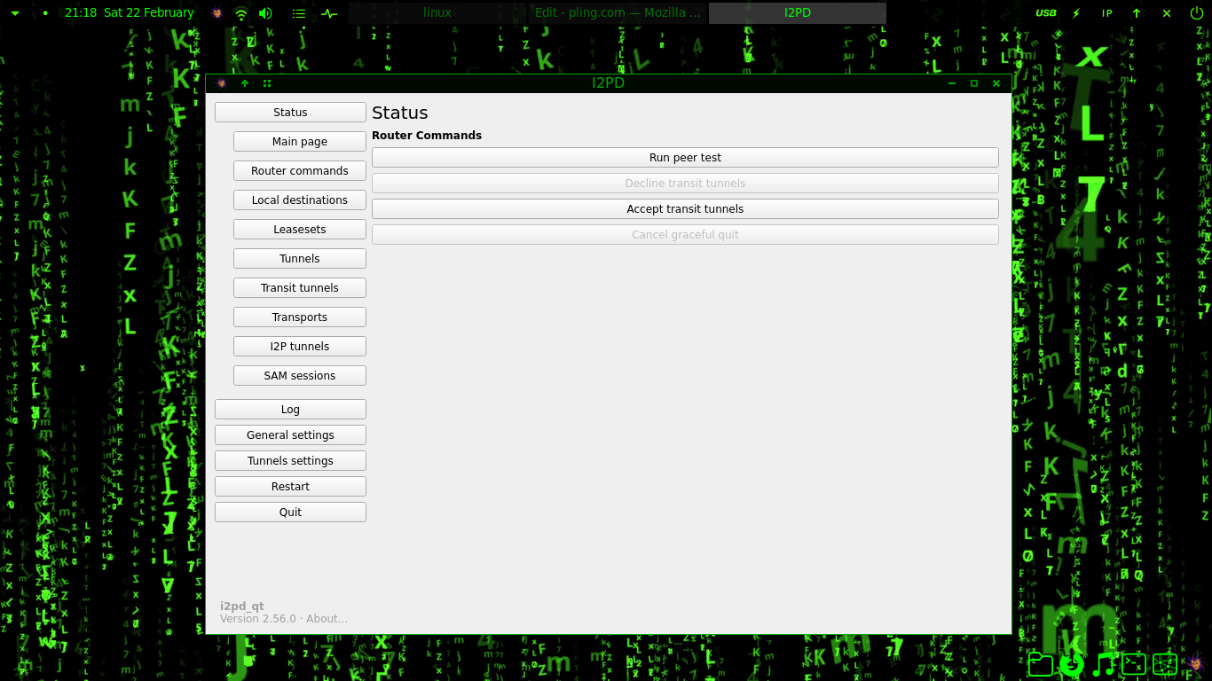Open the Wi-Fi network indicator
The image size is (1212, 681).
(x=241, y=13)
